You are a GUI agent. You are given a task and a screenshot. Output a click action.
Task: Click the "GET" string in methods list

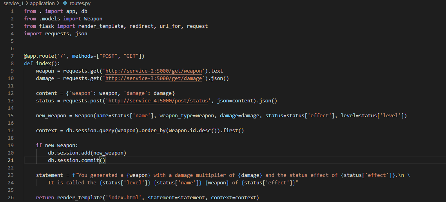131,56
